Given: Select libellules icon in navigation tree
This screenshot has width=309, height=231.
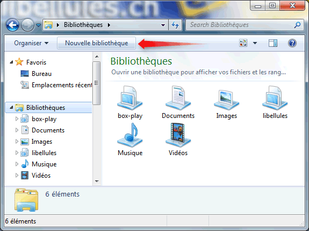Looking at the screenshot, I should [x=25, y=152].
